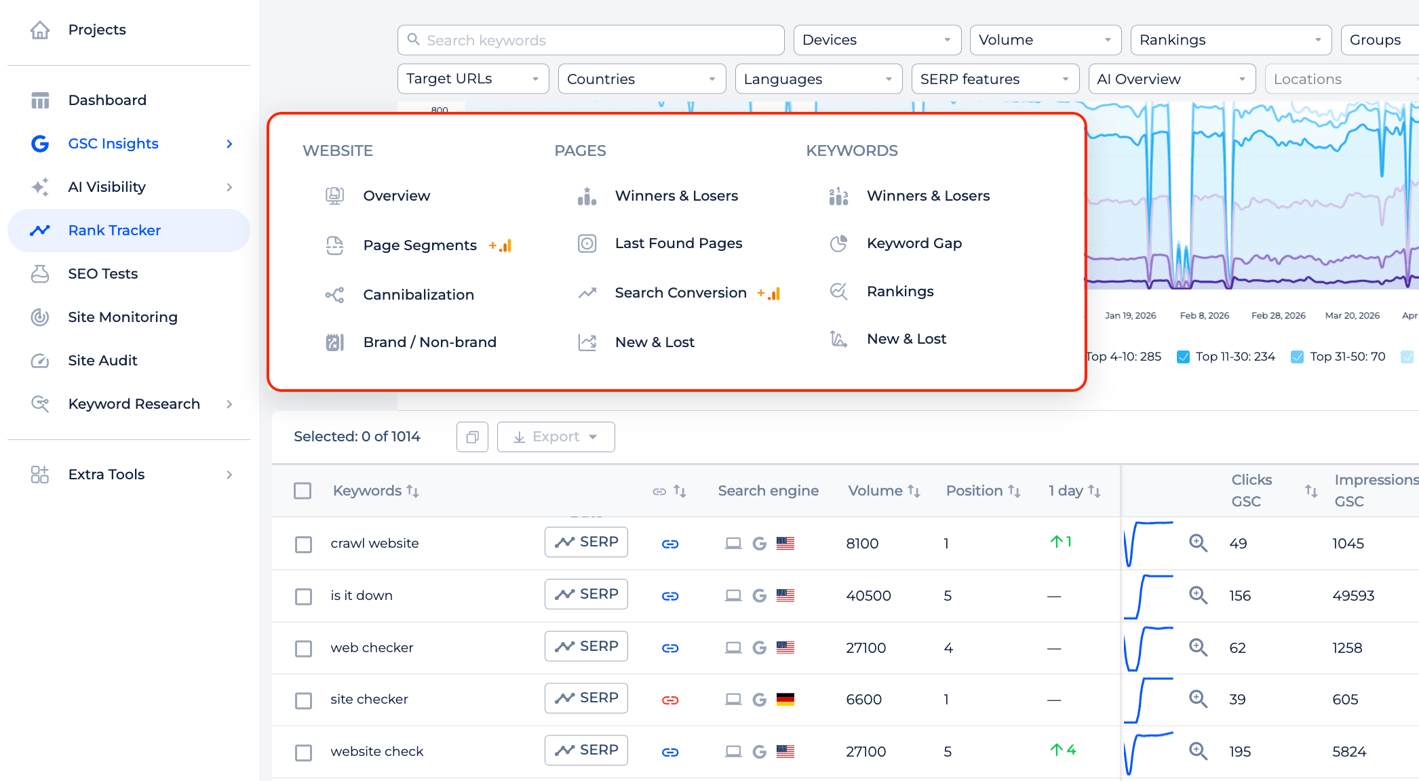Click the Website Overview icon
Screen dimensions: 1419x781
(334, 196)
